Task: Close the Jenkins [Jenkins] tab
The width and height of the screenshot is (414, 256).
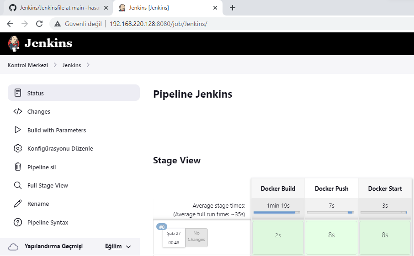Action: click(215, 8)
